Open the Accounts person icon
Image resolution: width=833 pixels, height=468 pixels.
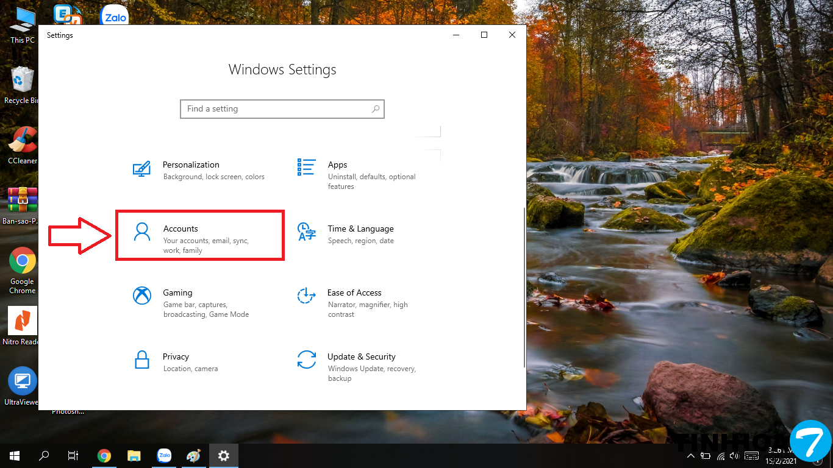pyautogui.click(x=141, y=232)
